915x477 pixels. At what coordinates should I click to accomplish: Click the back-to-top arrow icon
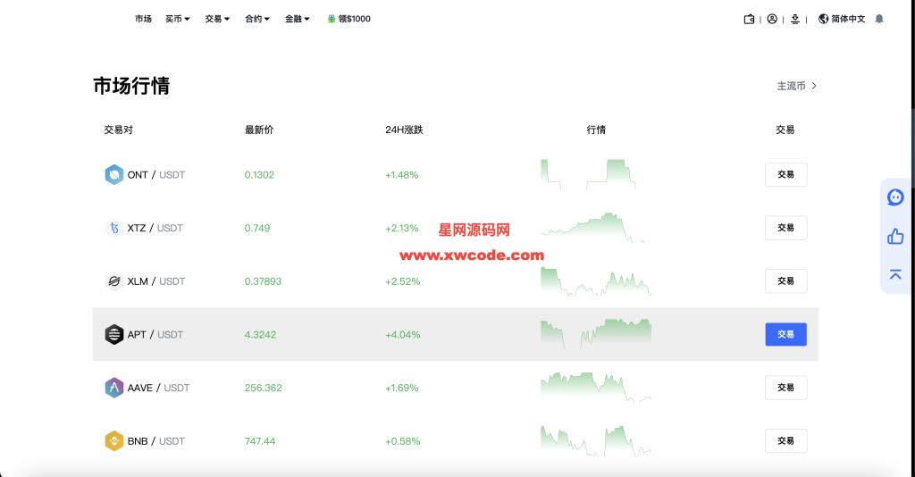pyautogui.click(x=895, y=274)
